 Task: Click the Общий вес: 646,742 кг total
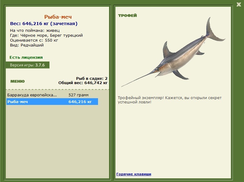[83, 83]
